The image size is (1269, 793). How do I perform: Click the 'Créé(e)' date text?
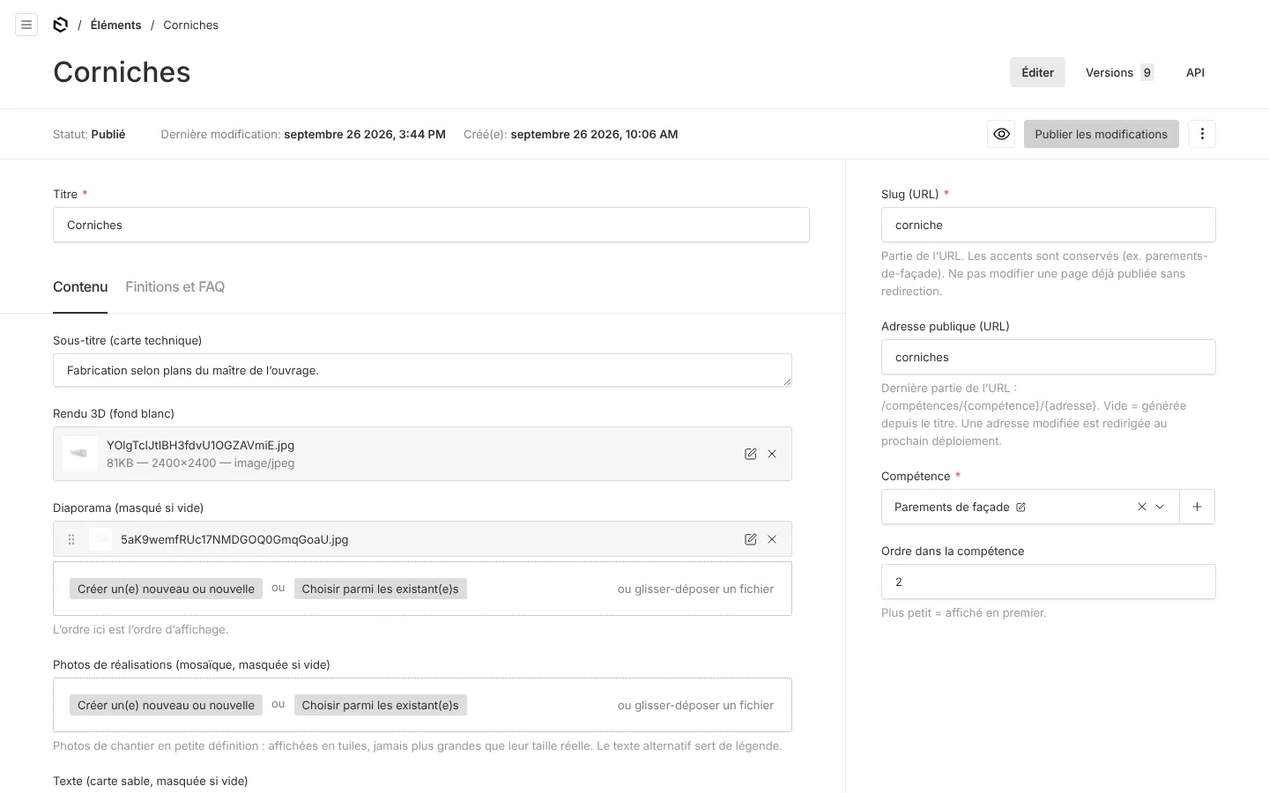tap(570, 134)
